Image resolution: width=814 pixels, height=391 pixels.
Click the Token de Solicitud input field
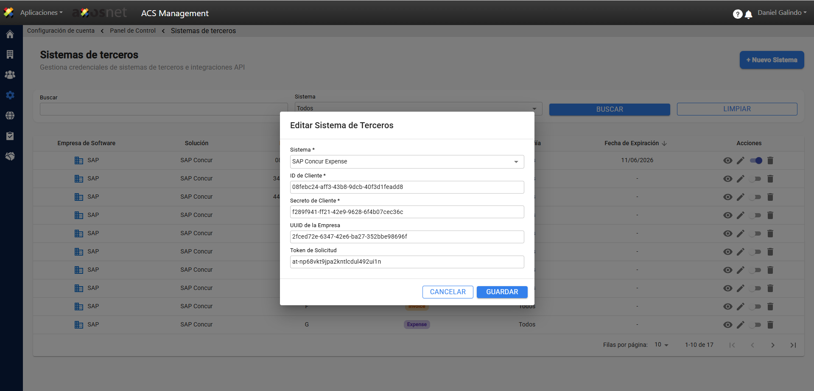[x=406, y=262]
